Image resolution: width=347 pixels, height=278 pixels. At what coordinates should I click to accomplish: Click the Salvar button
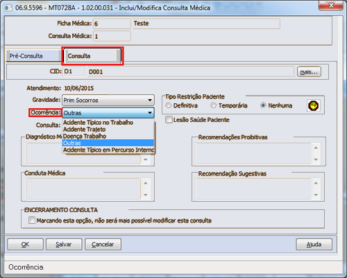pyautogui.click(x=64, y=244)
